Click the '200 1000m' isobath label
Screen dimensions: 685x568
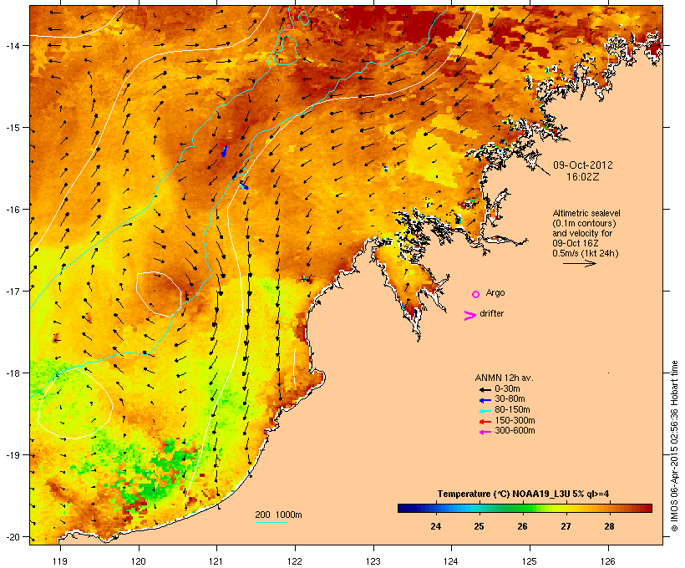click(279, 515)
